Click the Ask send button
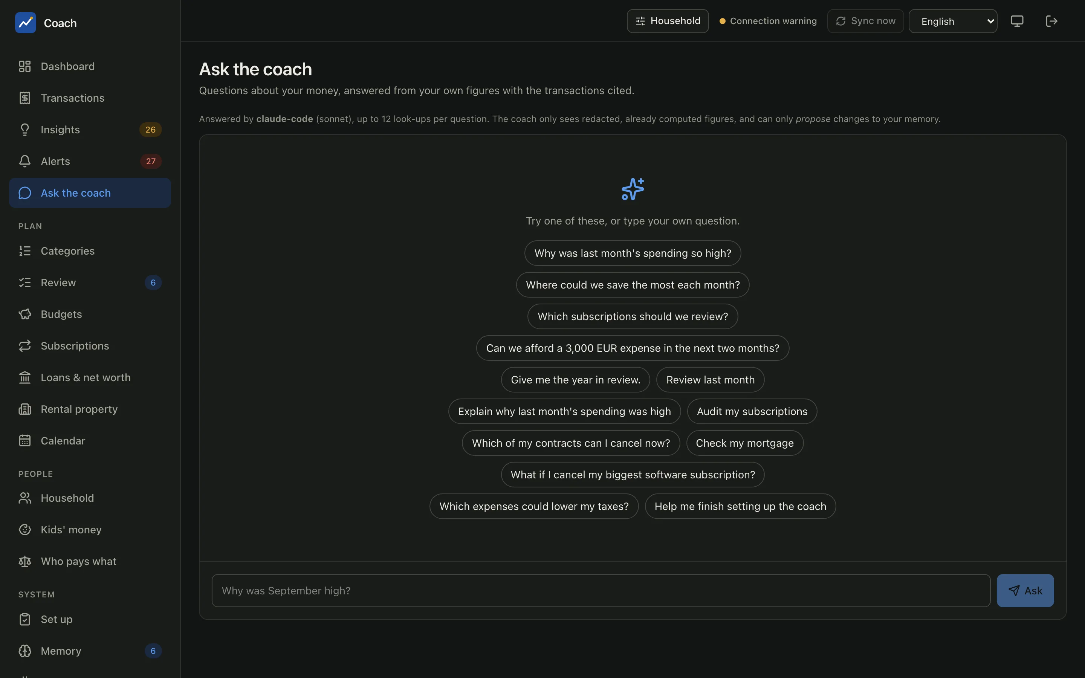Screen dimensions: 1085x678 pyautogui.click(x=1025, y=591)
